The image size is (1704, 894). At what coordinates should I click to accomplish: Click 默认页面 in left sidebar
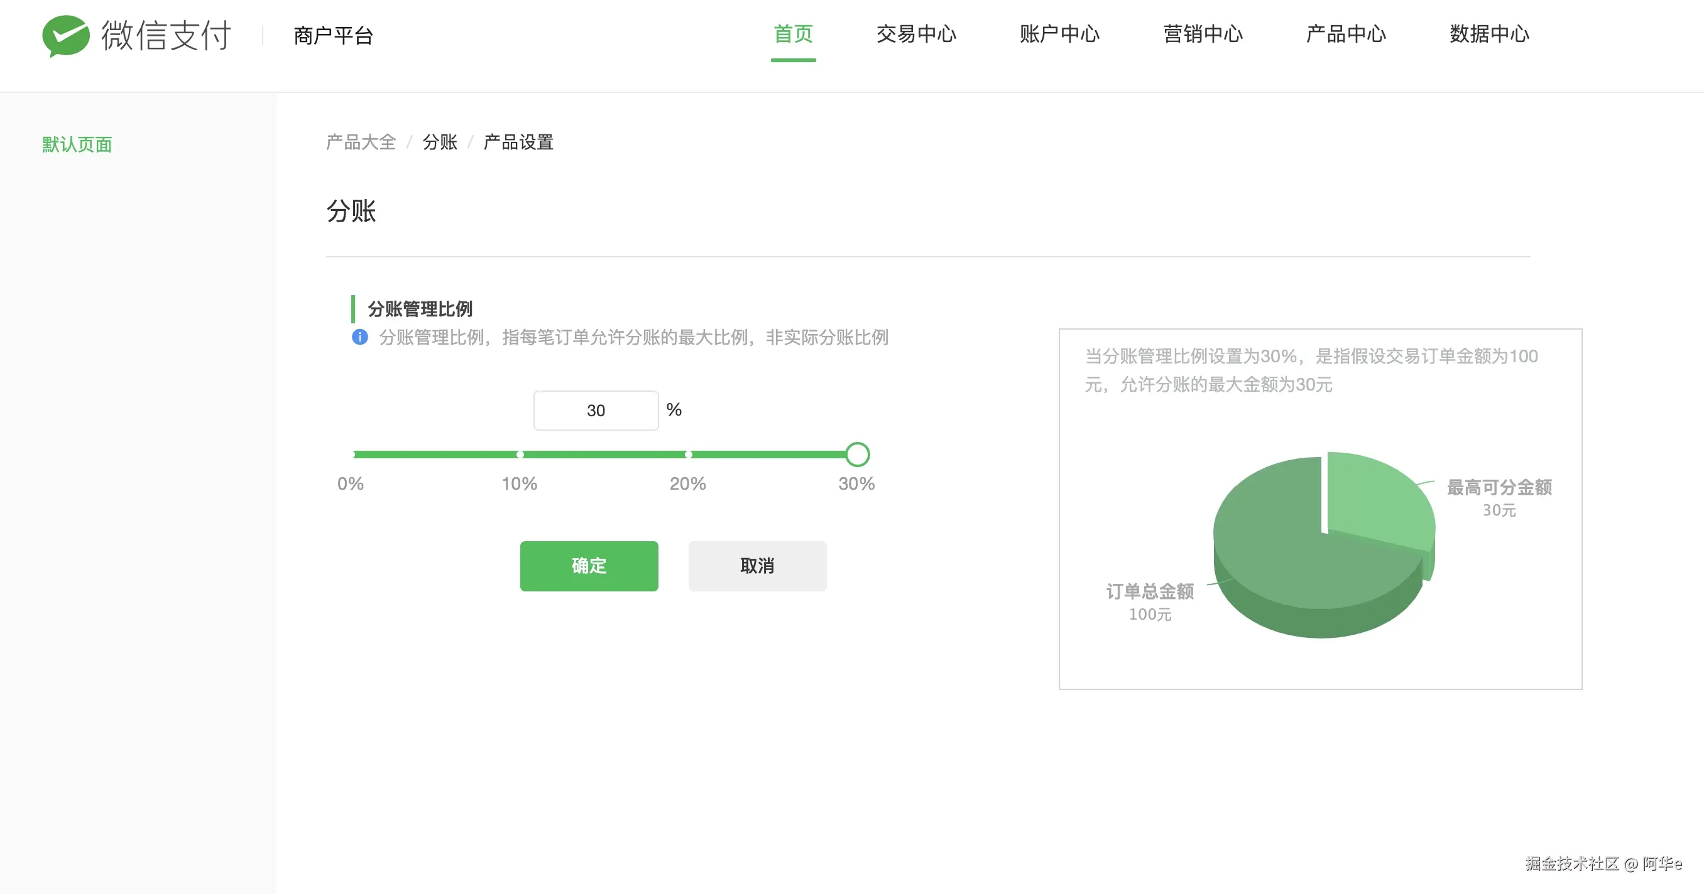click(x=77, y=144)
